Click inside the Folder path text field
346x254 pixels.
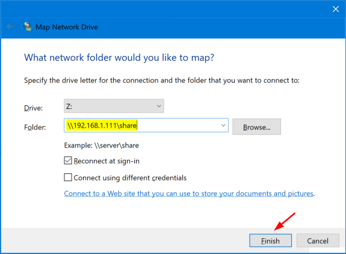[146, 125]
